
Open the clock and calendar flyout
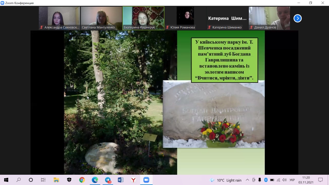[306, 180]
